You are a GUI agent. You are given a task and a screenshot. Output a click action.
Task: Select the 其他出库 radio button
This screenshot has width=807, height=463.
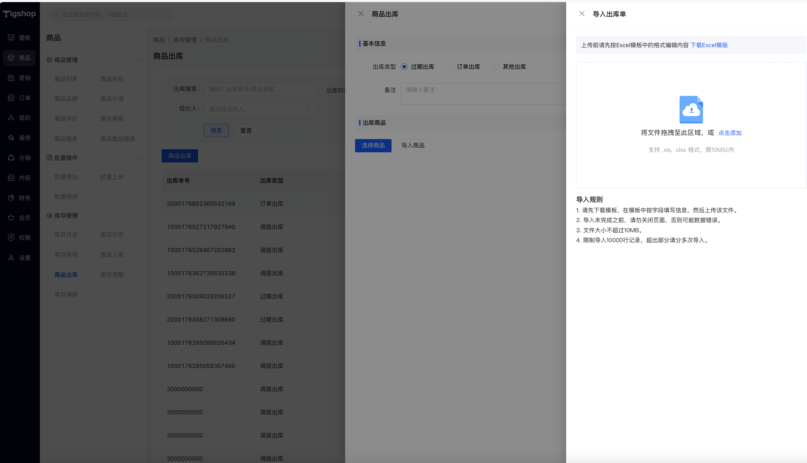pos(496,66)
